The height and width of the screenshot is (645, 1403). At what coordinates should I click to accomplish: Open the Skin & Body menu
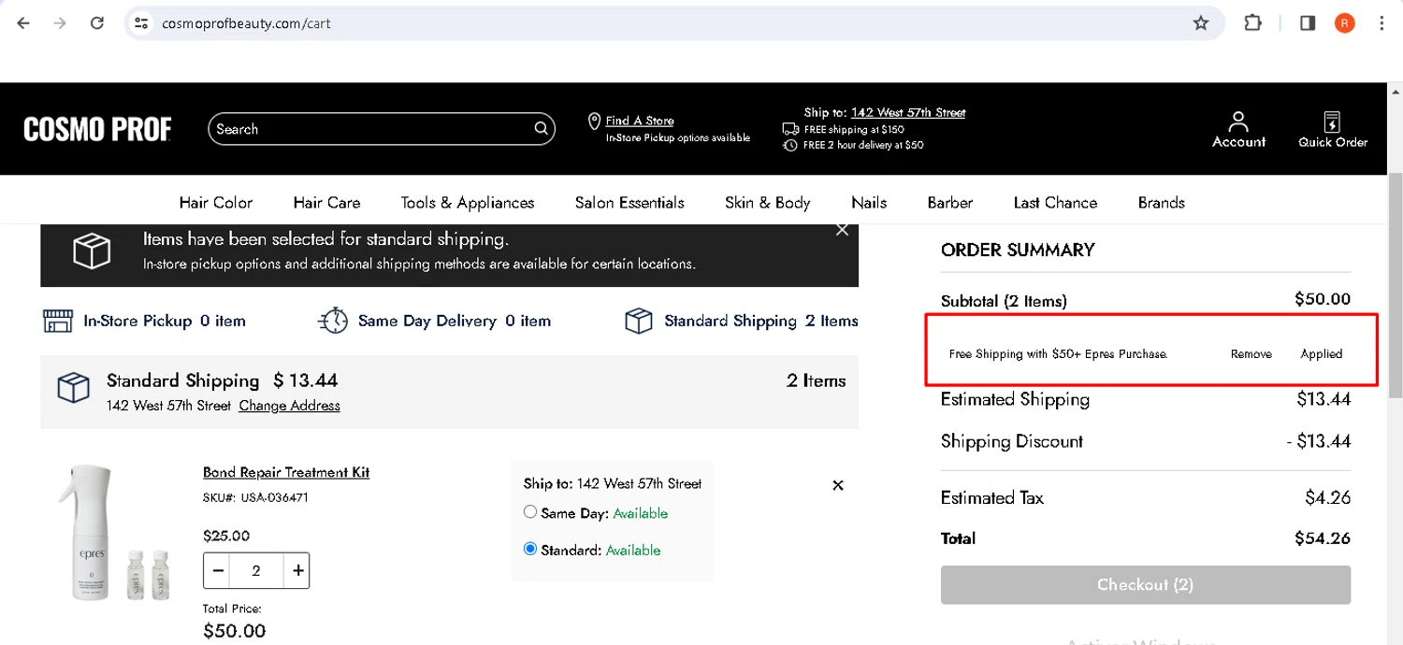point(768,203)
